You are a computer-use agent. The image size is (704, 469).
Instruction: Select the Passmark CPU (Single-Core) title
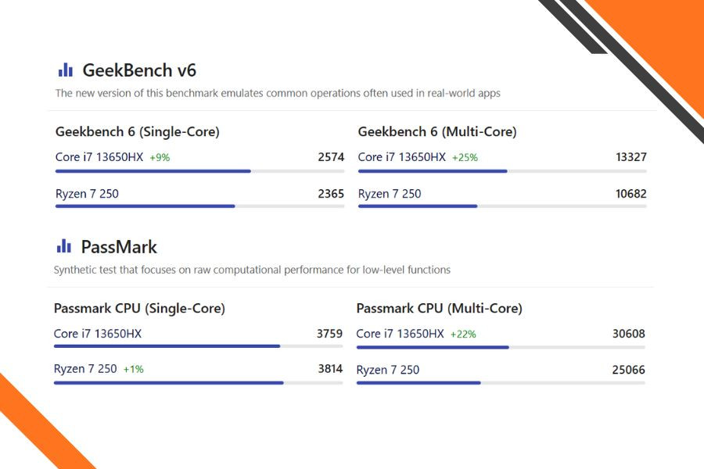(x=139, y=309)
